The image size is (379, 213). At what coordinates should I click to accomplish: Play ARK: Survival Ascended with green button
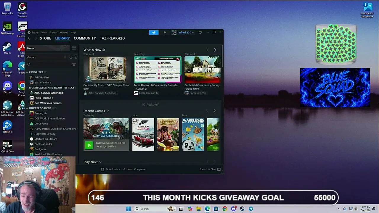89,145
